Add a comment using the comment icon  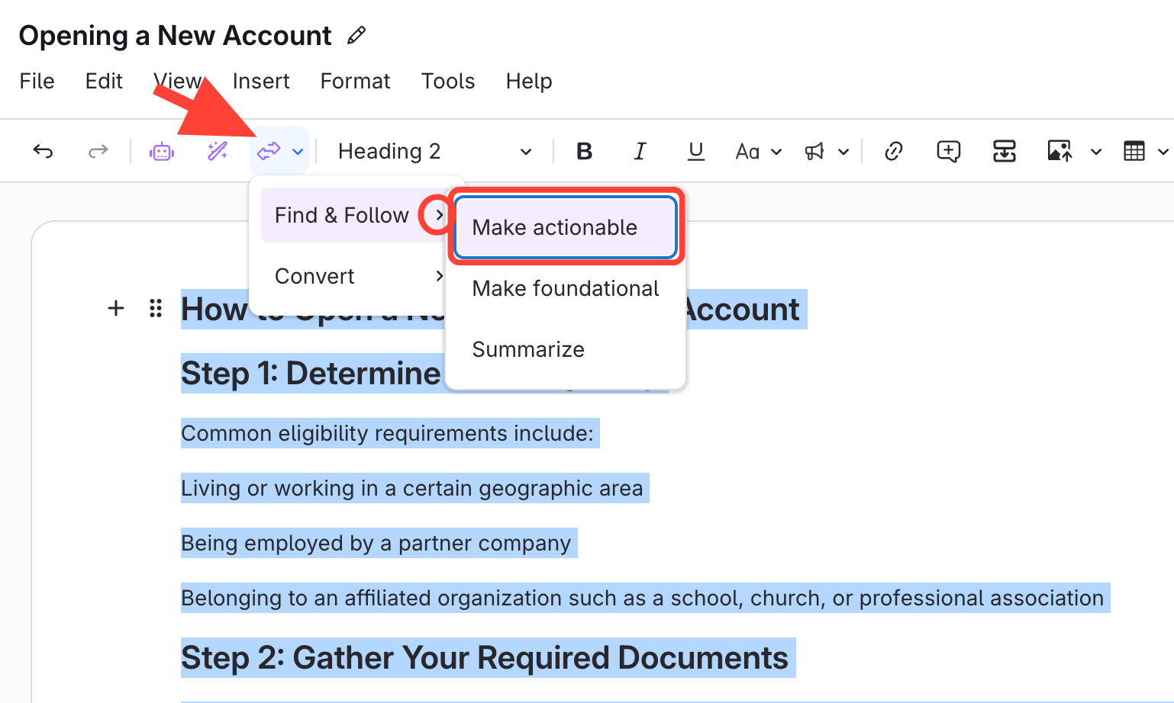coord(948,152)
